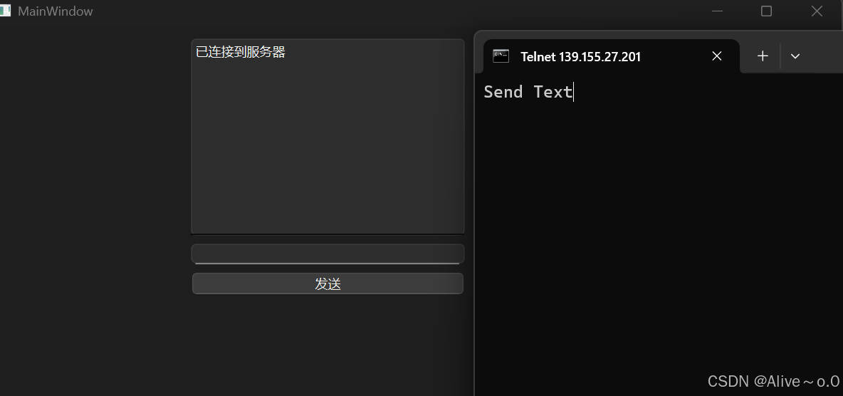Click the MainWindow app icon in title bar
The height and width of the screenshot is (396, 843).
click(5, 11)
